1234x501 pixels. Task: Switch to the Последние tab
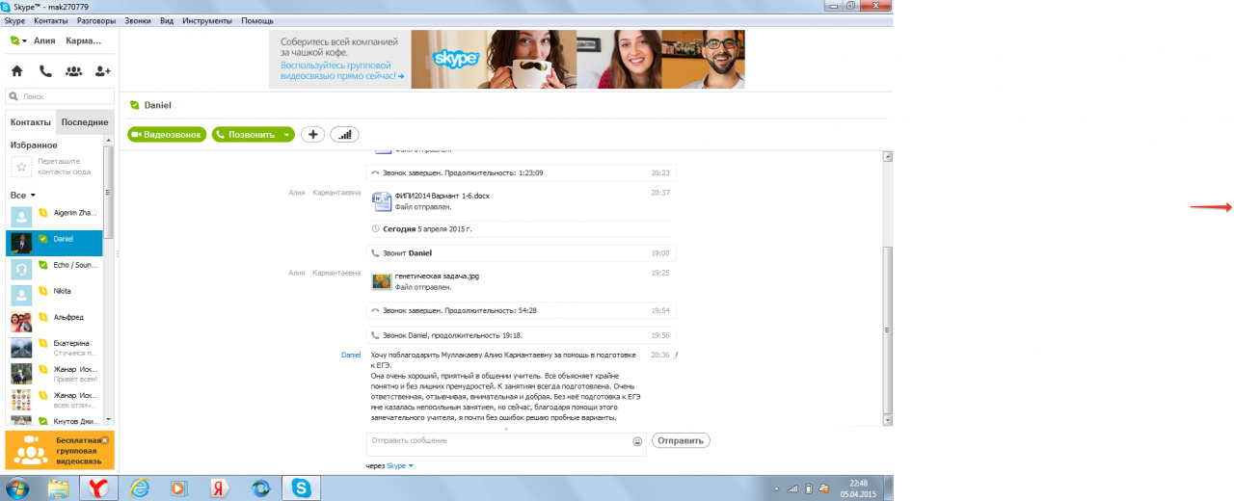point(85,122)
